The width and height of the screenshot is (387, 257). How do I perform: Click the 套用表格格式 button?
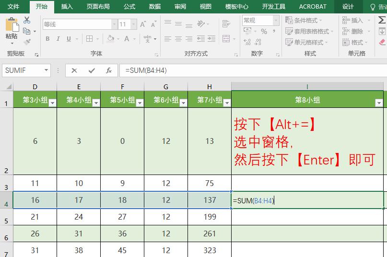[x=309, y=32]
